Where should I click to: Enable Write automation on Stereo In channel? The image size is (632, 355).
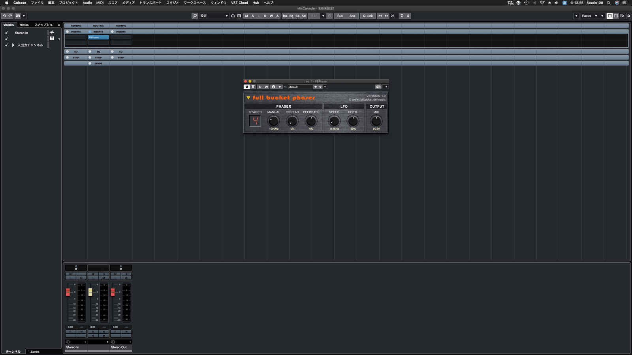pyautogui.click(x=81, y=332)
